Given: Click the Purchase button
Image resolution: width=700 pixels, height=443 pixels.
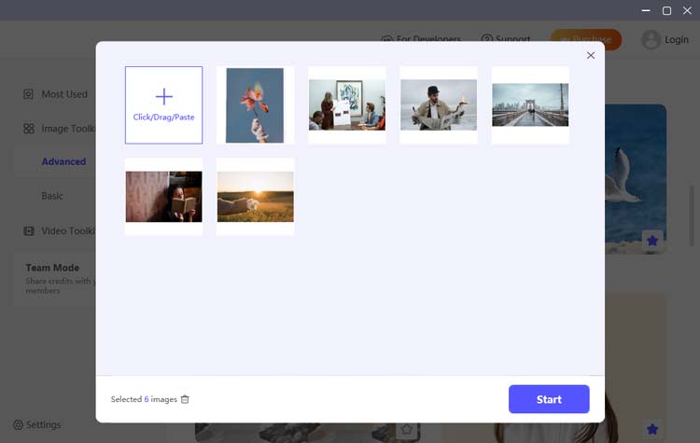Looking at the screenshot, I should [x=586, y=39].
